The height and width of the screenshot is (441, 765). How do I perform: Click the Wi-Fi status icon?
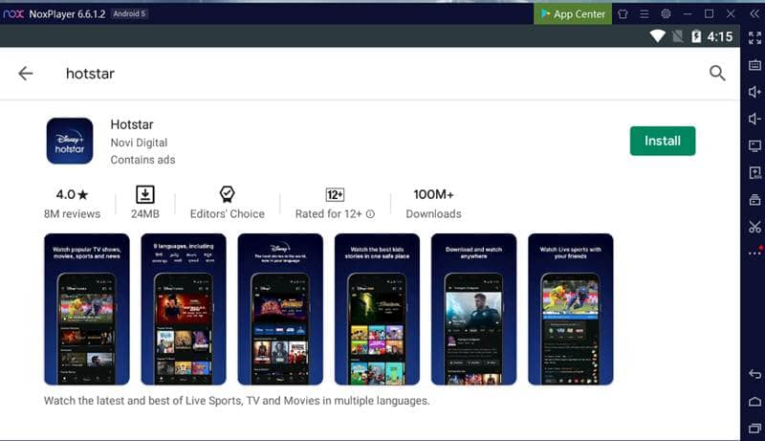click(657, 36)
